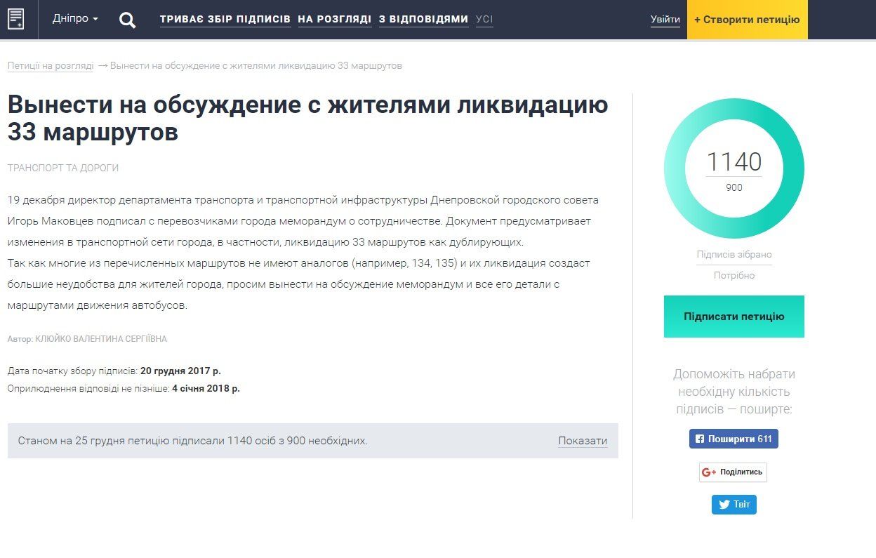
Task: Click the Підписів зібрано dotted link
Action: click(734, 254)
